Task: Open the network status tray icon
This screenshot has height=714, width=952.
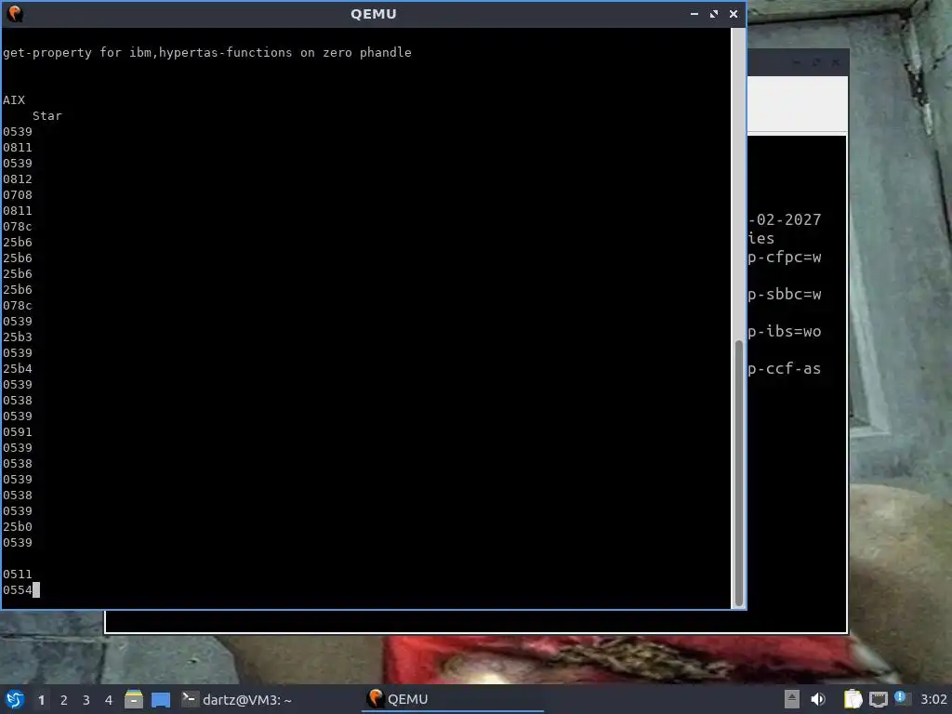Action: click(x=878, y=700)
